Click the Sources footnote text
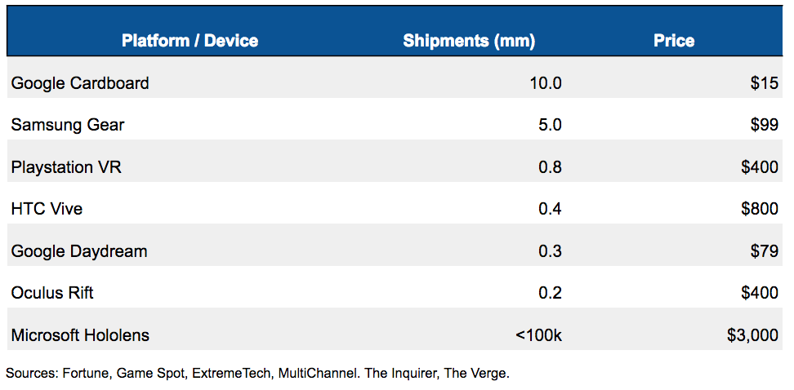 (x=258, y=374)
